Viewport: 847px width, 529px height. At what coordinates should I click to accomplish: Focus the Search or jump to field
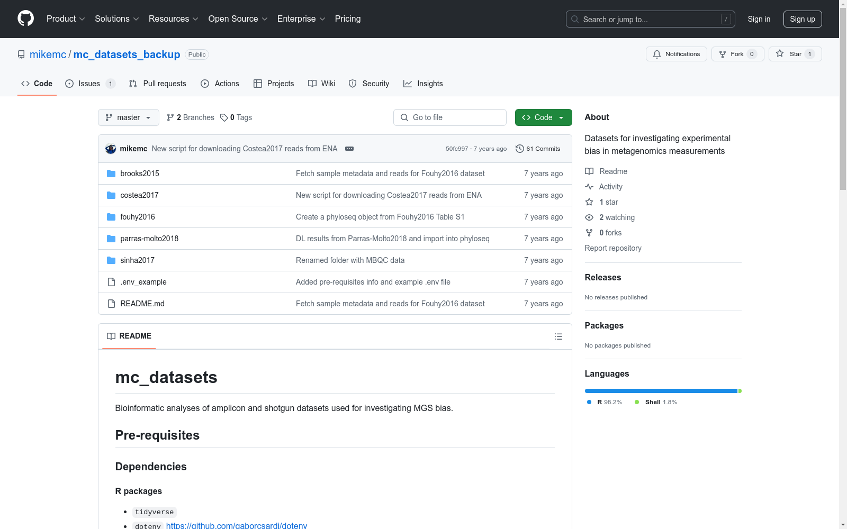(x=650, y=19)
